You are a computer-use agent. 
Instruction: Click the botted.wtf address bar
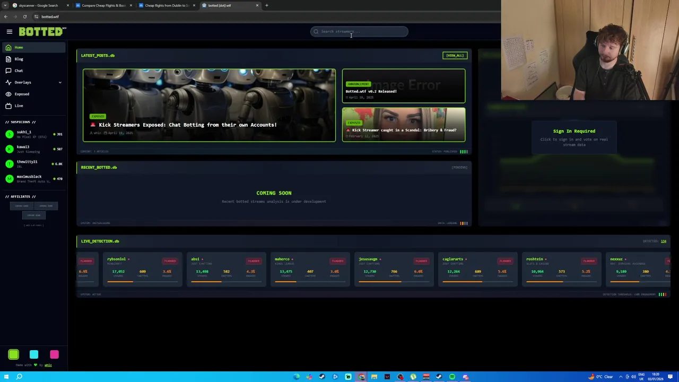pyautogui.click(x=265, y=16)
